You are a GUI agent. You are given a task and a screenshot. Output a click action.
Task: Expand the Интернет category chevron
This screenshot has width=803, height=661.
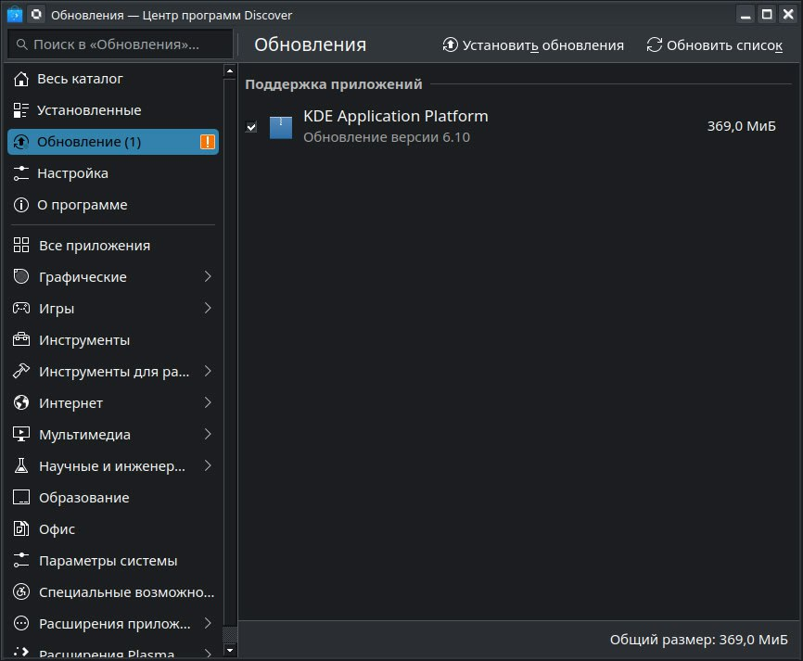coord(208,402)
